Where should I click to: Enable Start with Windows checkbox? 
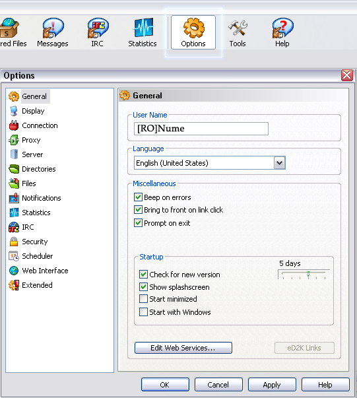[x=143, y=312]
